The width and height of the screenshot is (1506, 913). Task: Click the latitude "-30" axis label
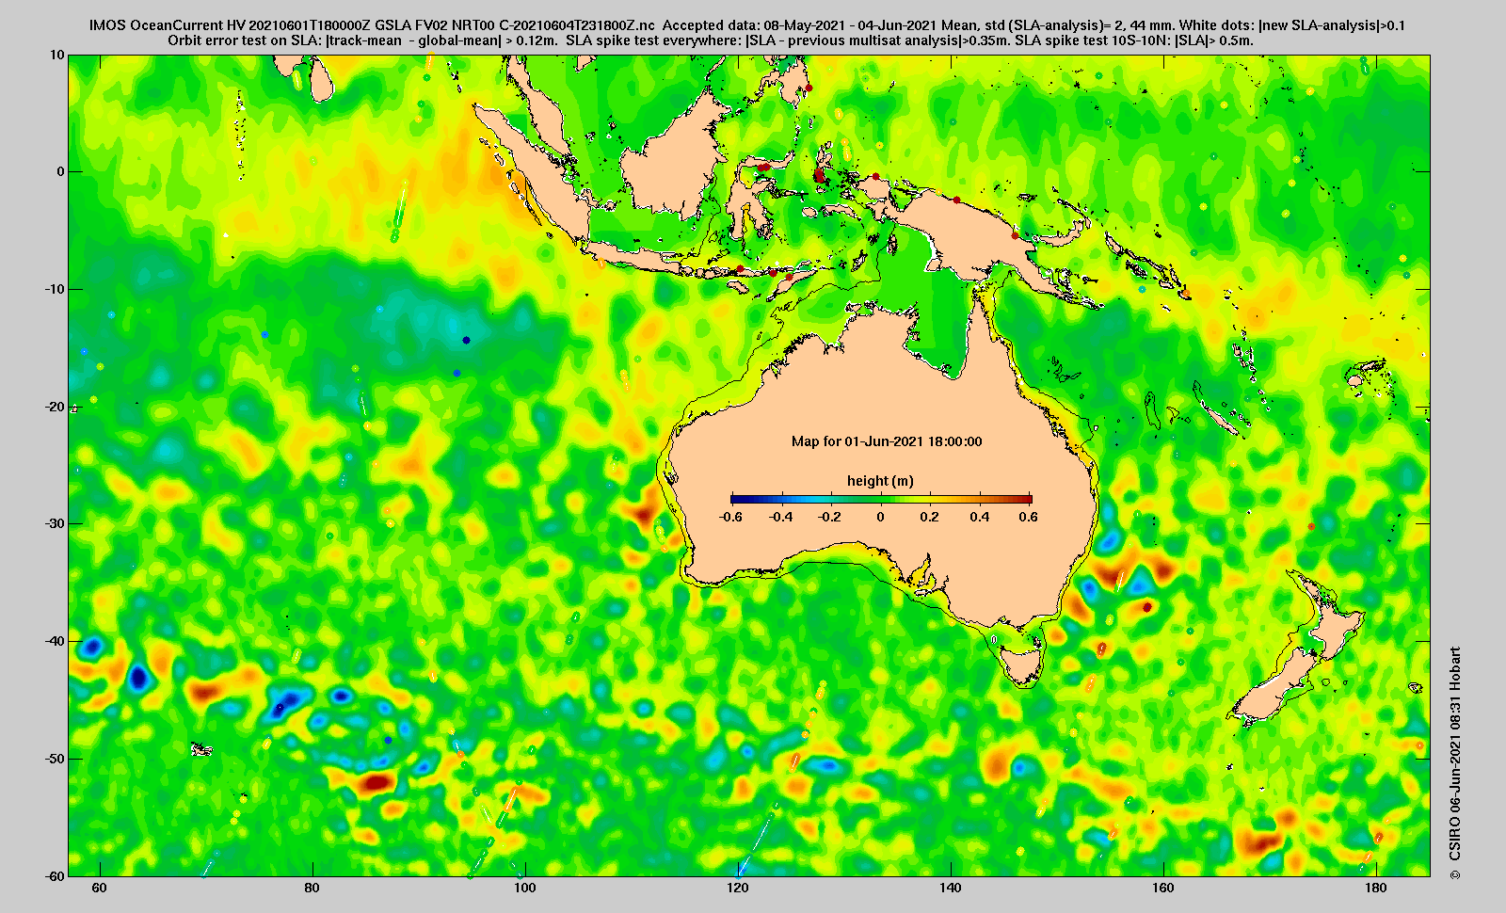(x=56, y=523)
